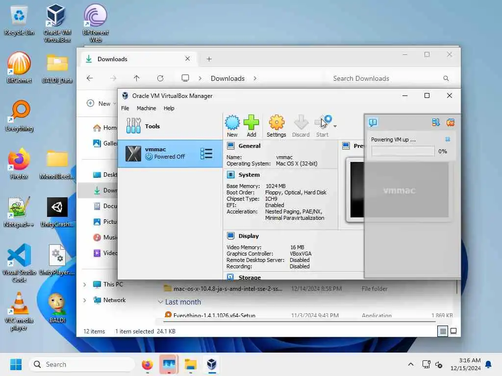Click the Downloads tab in File Explorer
Viewport: 502px width, 376px height.
[138, 59]
